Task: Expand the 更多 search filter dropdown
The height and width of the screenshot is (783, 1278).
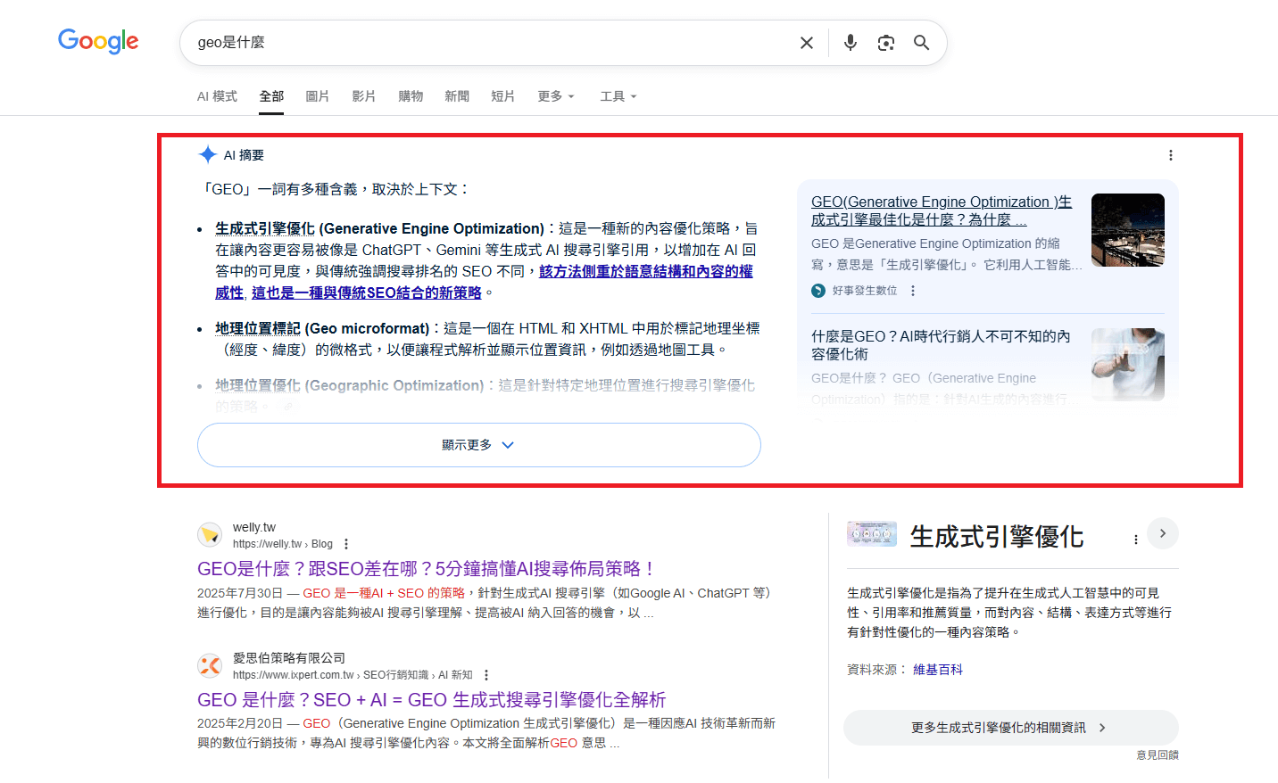Action: (555, 96)
